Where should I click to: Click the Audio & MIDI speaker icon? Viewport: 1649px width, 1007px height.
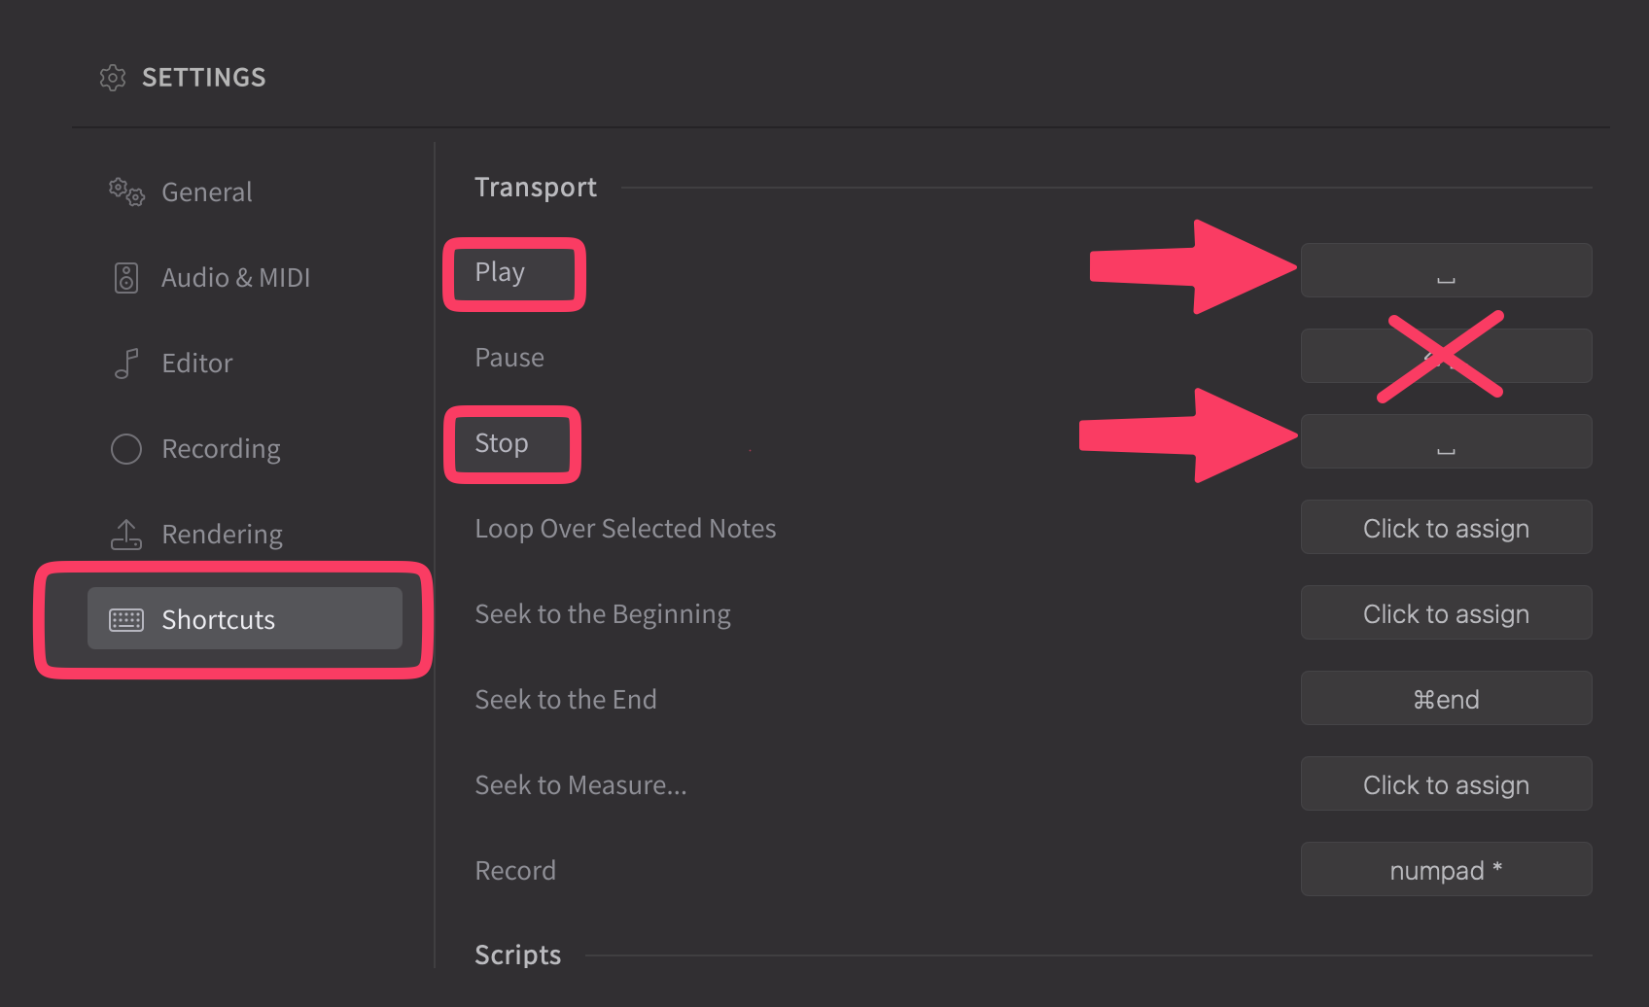click(126, 278)
